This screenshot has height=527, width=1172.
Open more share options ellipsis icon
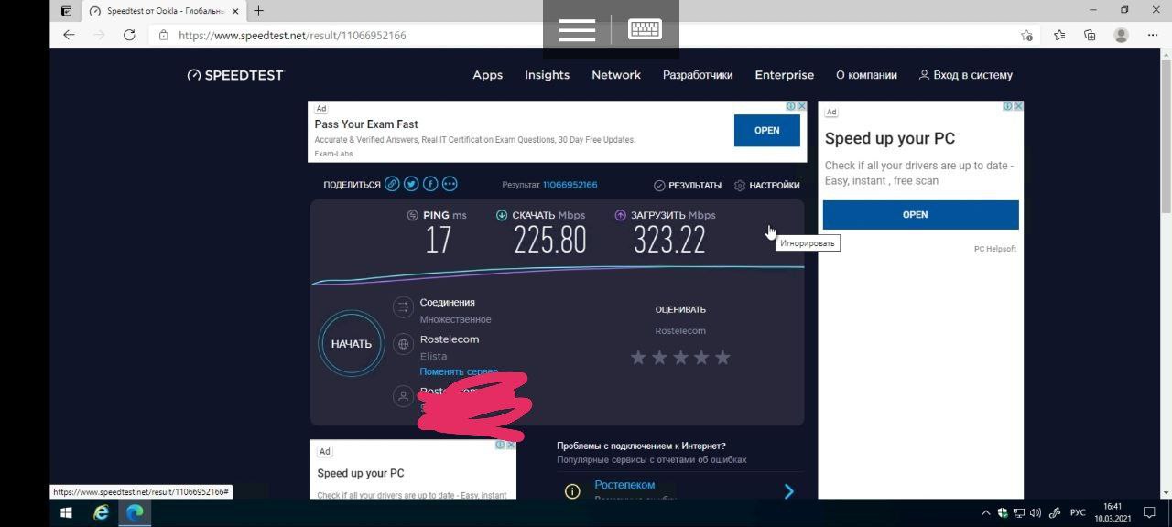point(450,184)
